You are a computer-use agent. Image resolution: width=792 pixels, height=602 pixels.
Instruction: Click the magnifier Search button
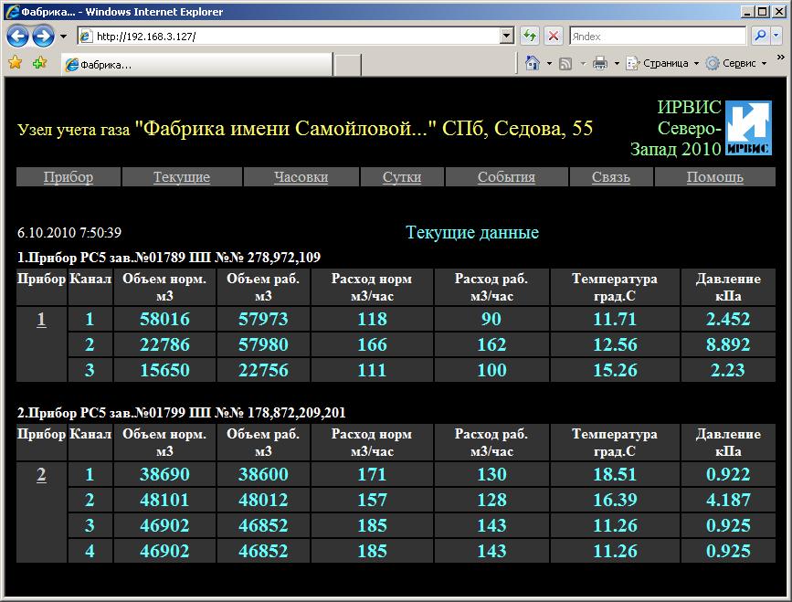click(x=760, y=37)
